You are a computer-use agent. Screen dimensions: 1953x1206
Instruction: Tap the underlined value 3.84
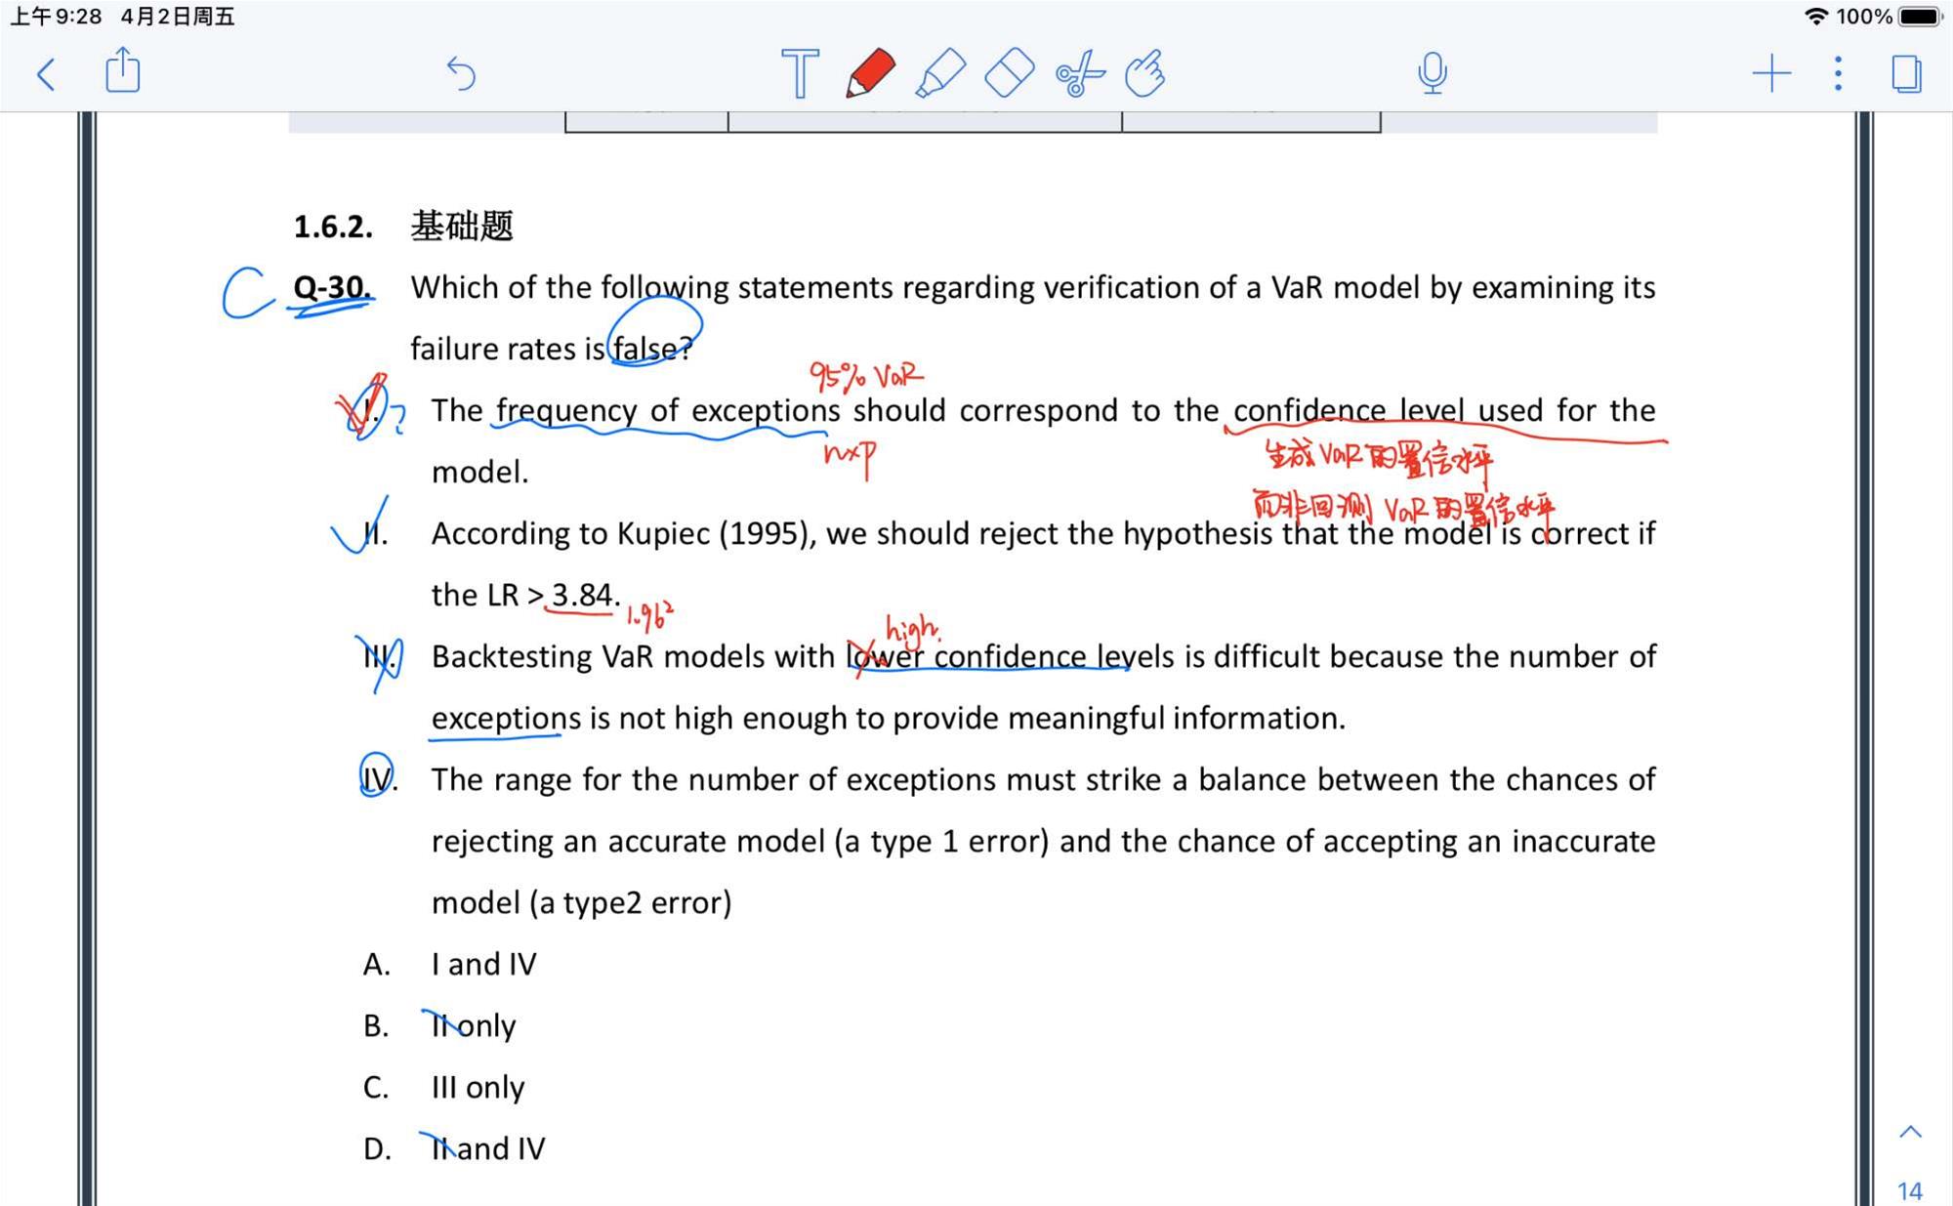(583, 595)
